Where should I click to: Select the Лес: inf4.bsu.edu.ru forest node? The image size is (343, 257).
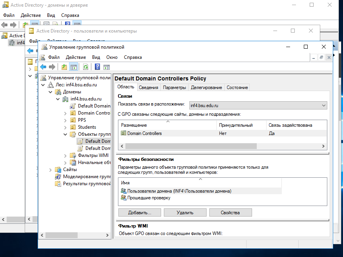point(76,85)
